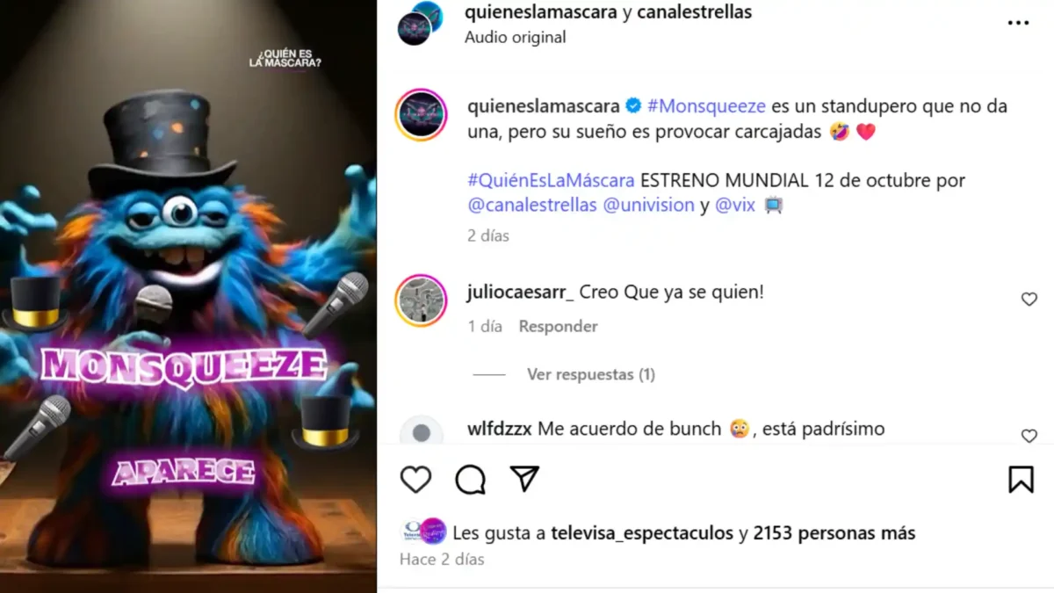Expand Ver respuestas (1) replies
Screen dimensions: 1054x593
pyautogui.click(x=591, y=374)
